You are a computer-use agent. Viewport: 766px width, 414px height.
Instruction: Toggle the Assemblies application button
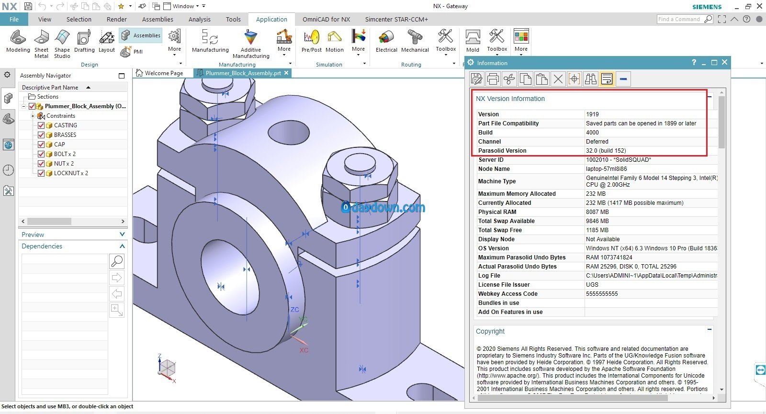140,35
